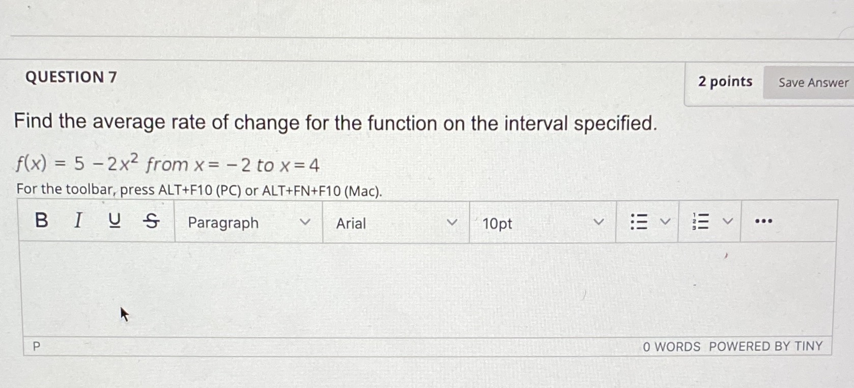Apply bold formatting with the B icon

coord(41,221)
